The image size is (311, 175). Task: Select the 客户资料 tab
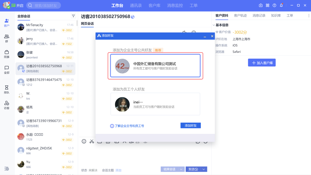[222, 15]
